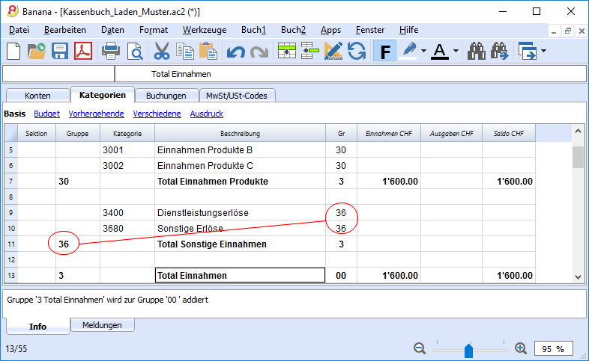Apply text color with the A icon

[440, 51]
